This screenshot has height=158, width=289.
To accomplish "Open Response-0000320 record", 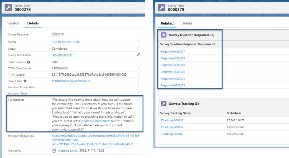I will (173, 72).
